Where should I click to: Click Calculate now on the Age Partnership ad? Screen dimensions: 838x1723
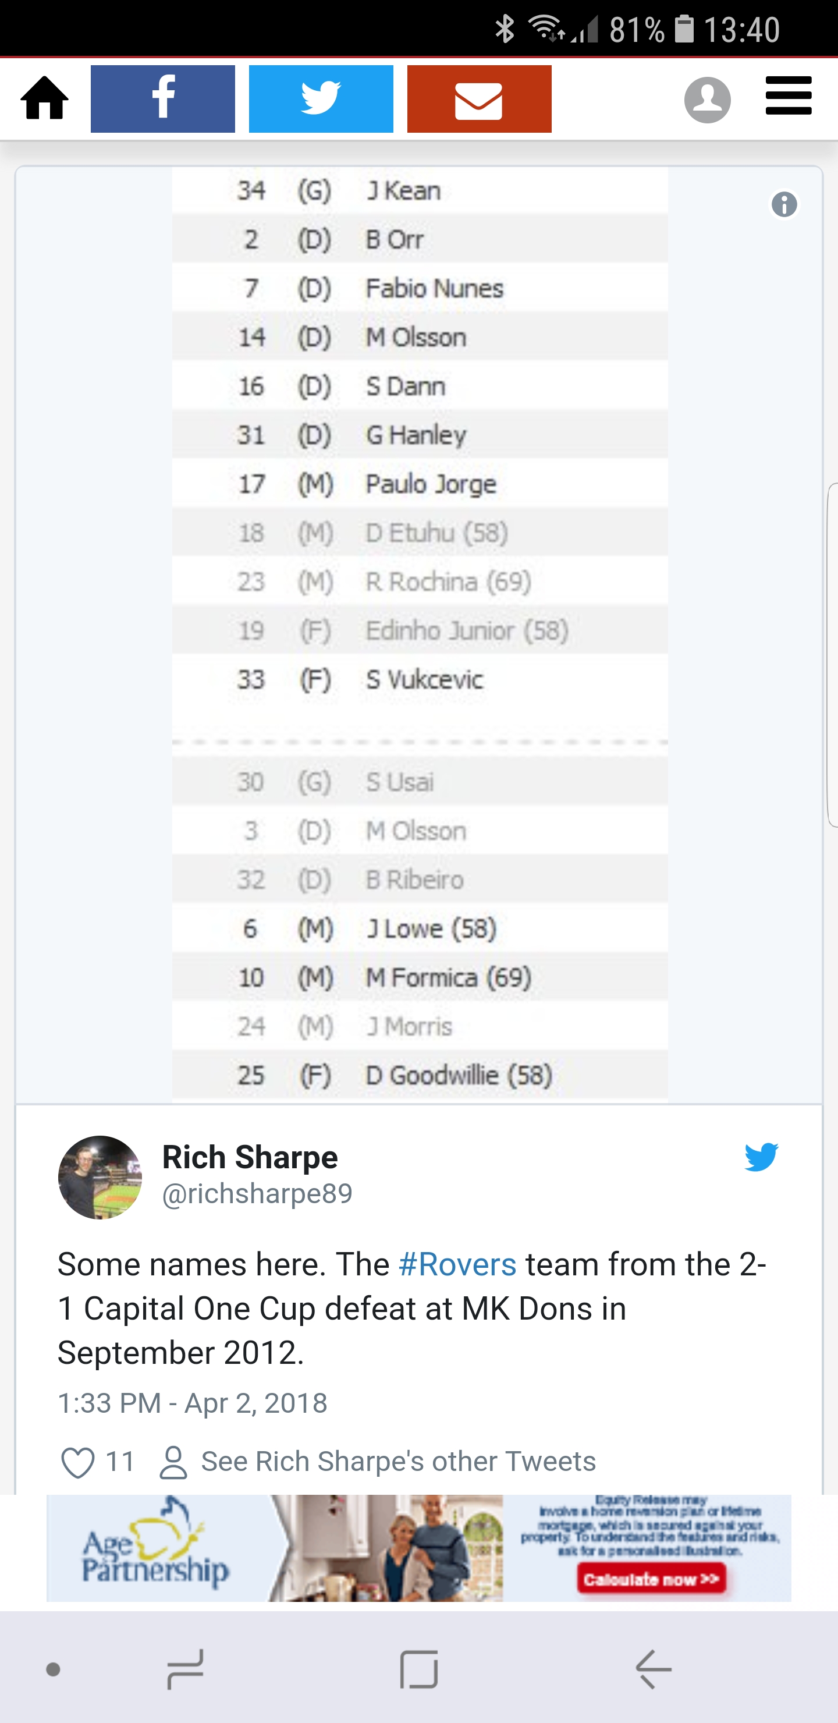[x=651, y=1580]
